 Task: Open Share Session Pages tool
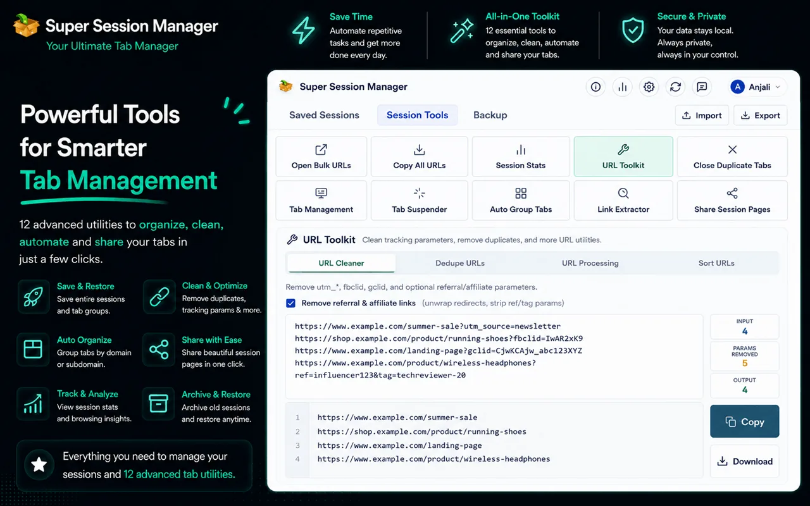point(732,201)
